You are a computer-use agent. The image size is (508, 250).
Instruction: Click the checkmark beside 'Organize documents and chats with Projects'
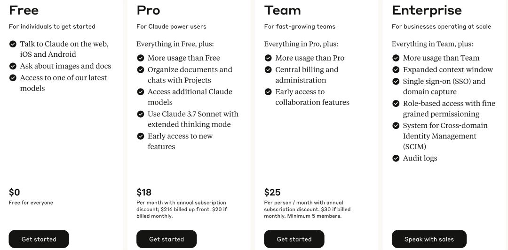click(x=140, y=70)
